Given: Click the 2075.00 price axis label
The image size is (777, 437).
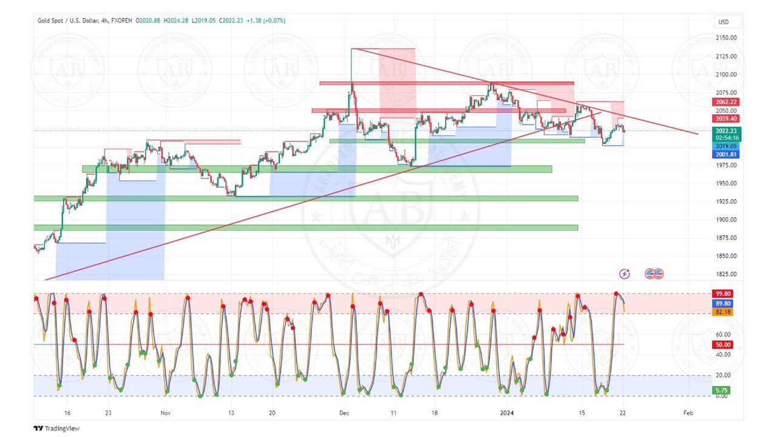Looking at the screenshot, I should [727, 93].
